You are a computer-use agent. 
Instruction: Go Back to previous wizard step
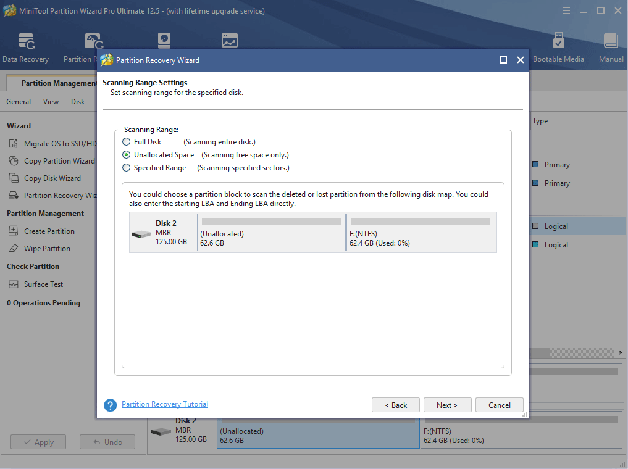396,405
